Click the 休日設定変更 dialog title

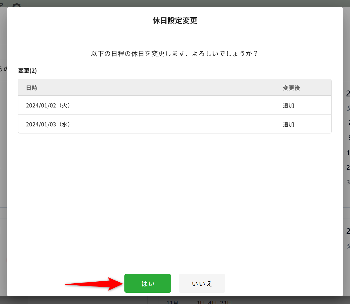coord(175,21)
